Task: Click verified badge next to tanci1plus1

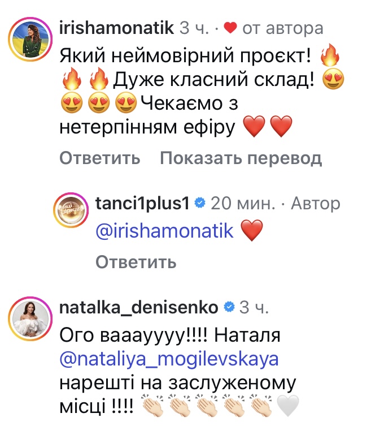Action: (x=199, y=203)
